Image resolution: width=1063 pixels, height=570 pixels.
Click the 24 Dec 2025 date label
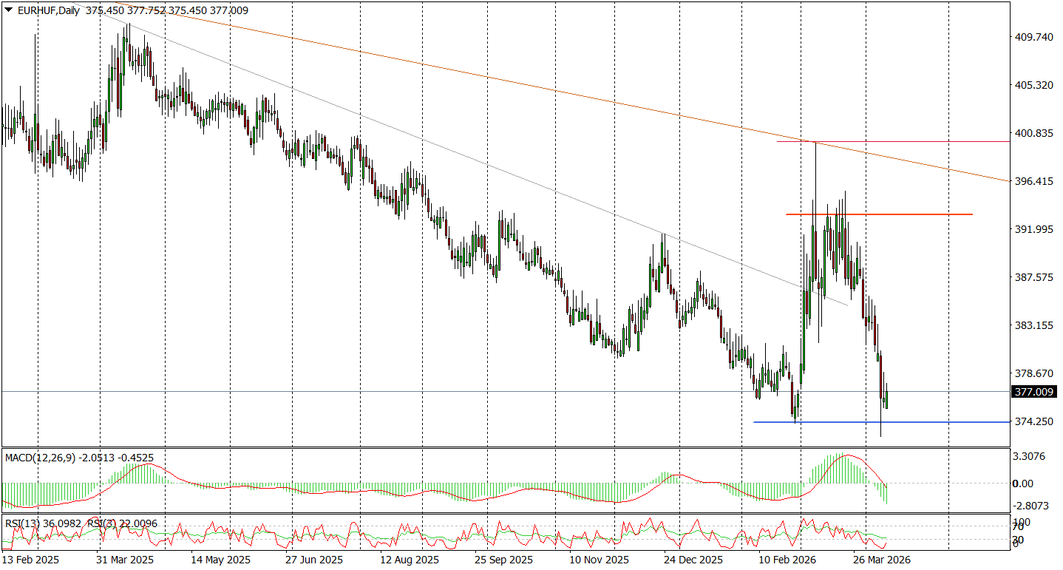tap(693, 560)
